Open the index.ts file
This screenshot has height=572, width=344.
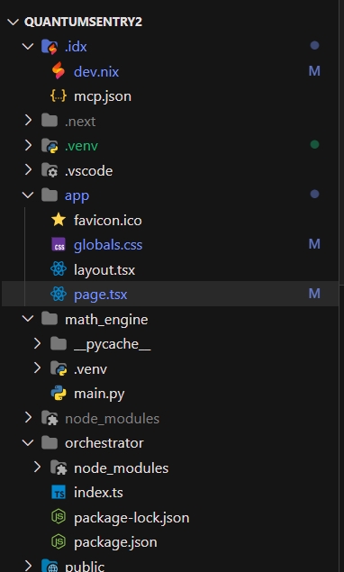point(98,493)
